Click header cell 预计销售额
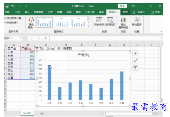The width and height of the screenshot is (170, 117). (66, 48)
